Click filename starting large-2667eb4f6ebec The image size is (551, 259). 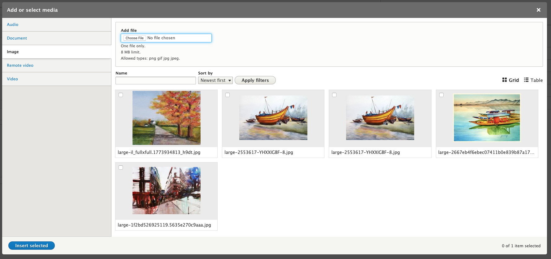tap(486, 152)
